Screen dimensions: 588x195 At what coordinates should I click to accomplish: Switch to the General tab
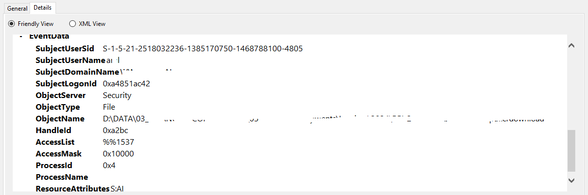click(x=17, y=8)
